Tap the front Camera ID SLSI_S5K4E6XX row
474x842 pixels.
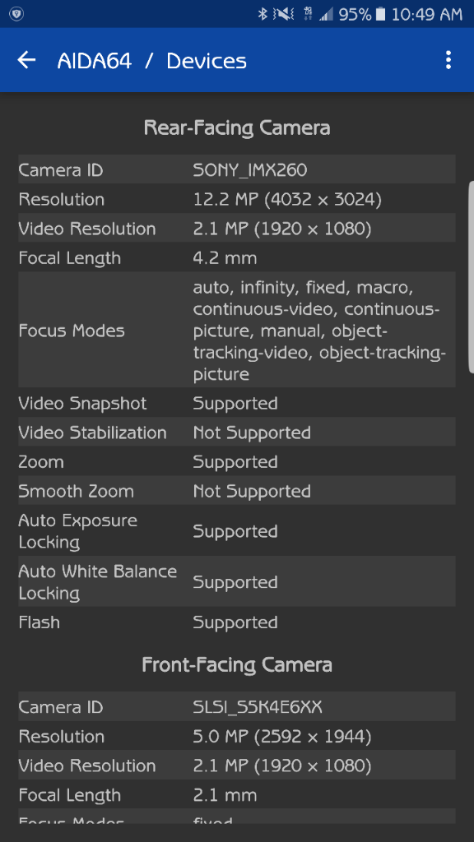point(237,706)
